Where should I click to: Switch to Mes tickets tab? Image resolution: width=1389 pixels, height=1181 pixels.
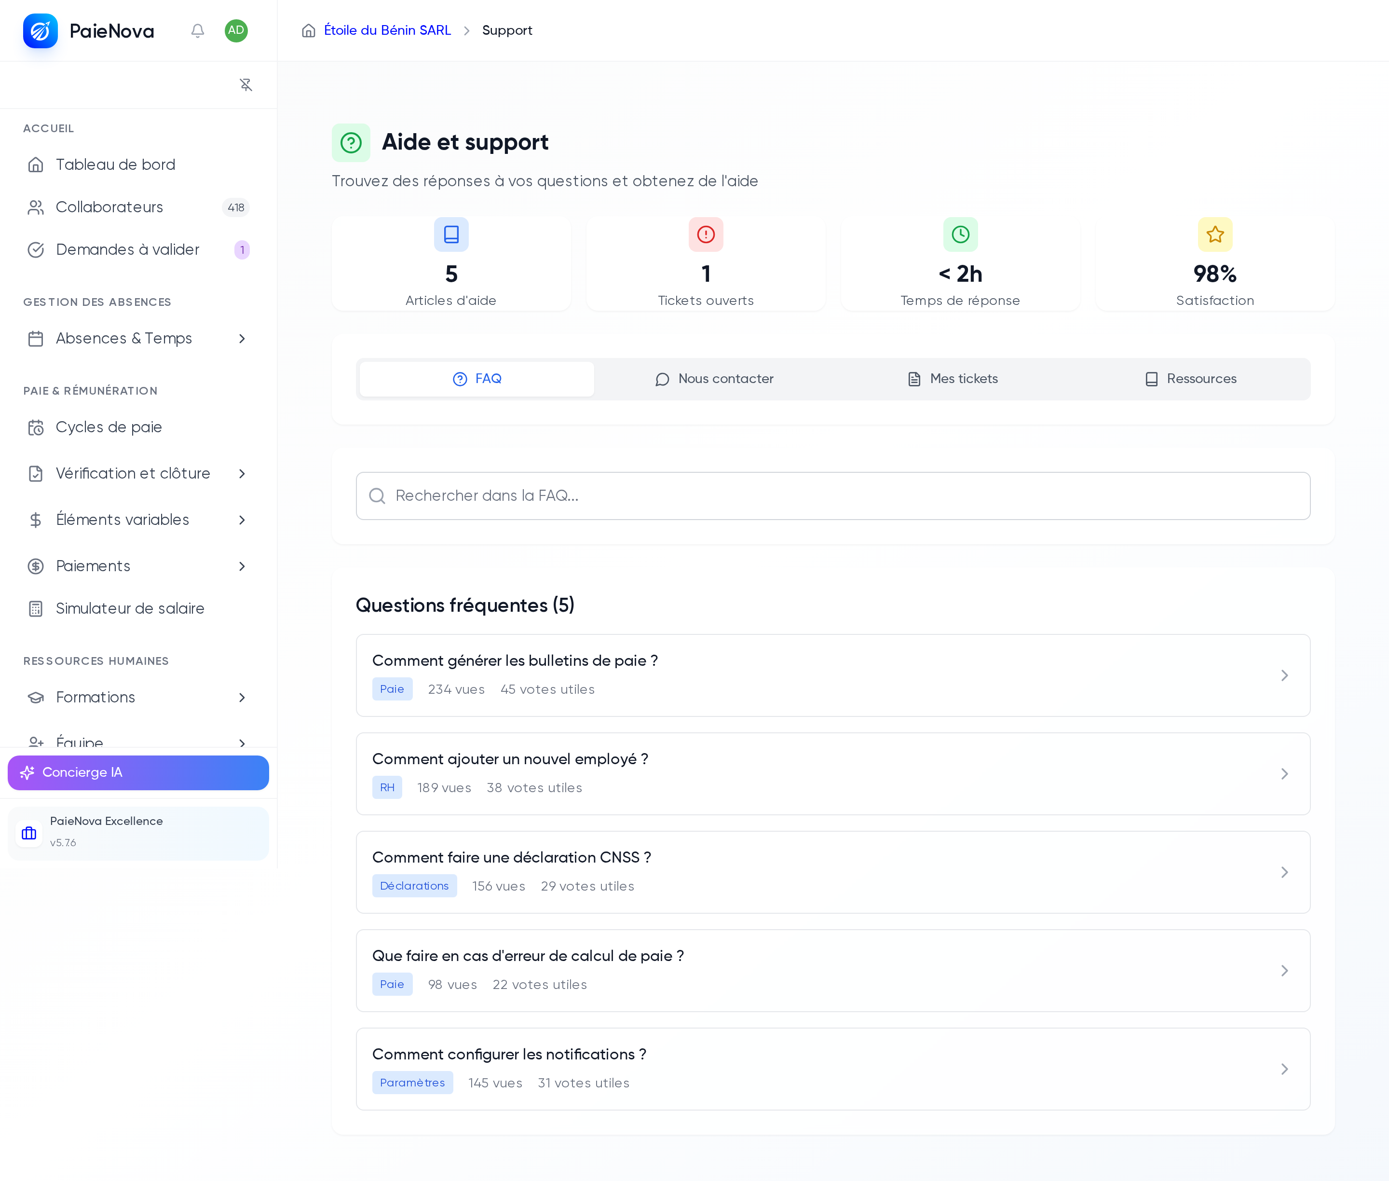(952, 379)
